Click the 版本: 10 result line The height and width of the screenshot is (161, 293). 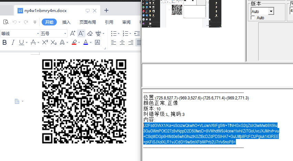click(x=152, y=109)
